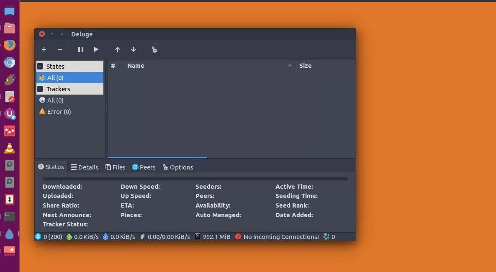Click the sort arrow in the Name column

(x=290, y=65)
